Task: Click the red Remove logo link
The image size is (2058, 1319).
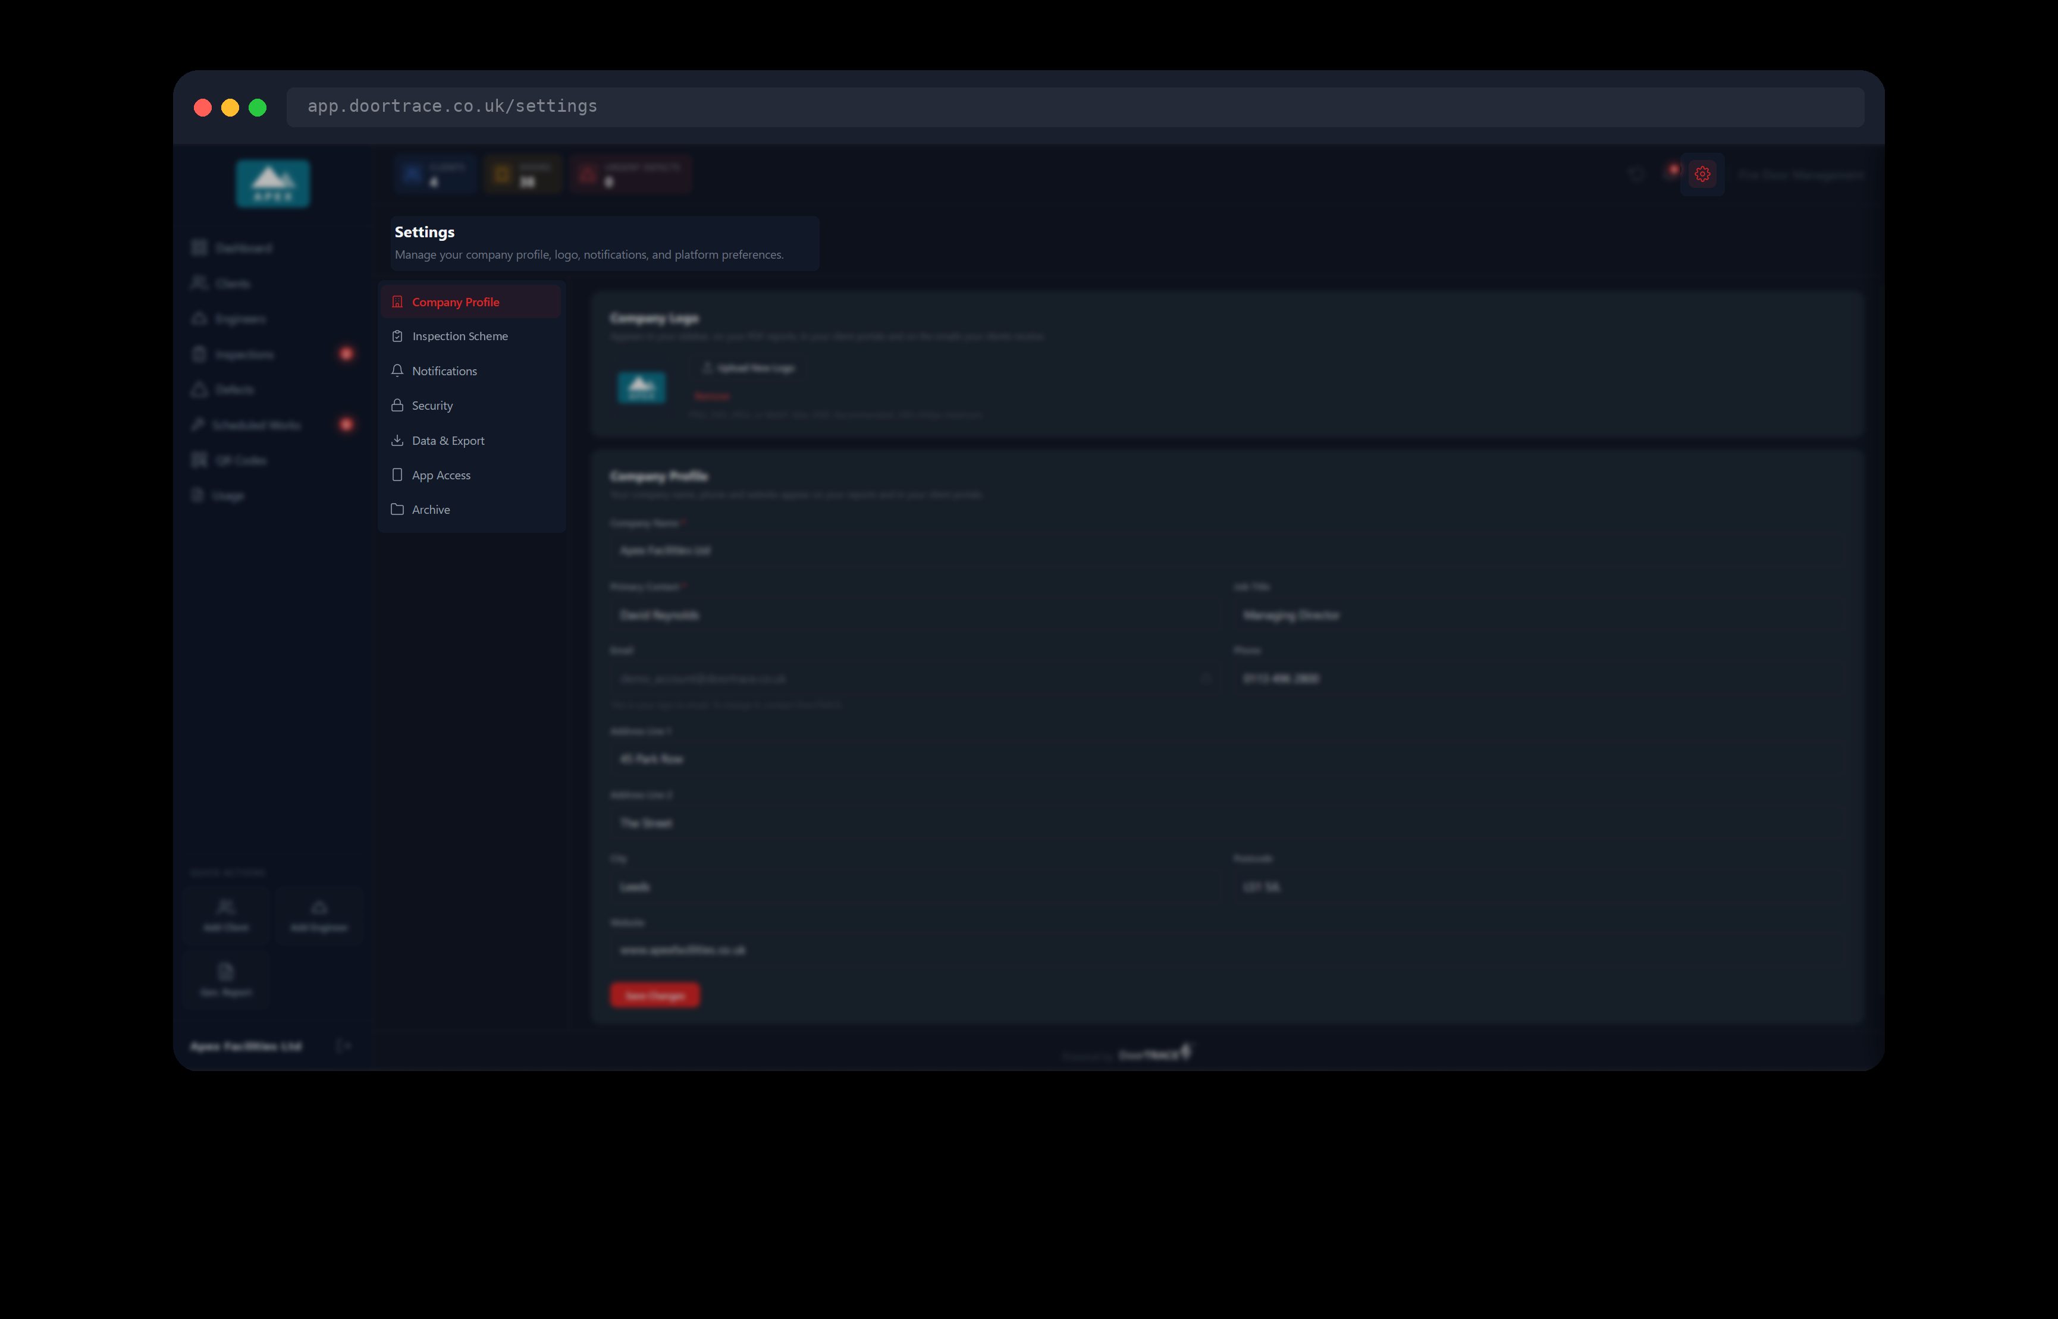Action: 712,397
